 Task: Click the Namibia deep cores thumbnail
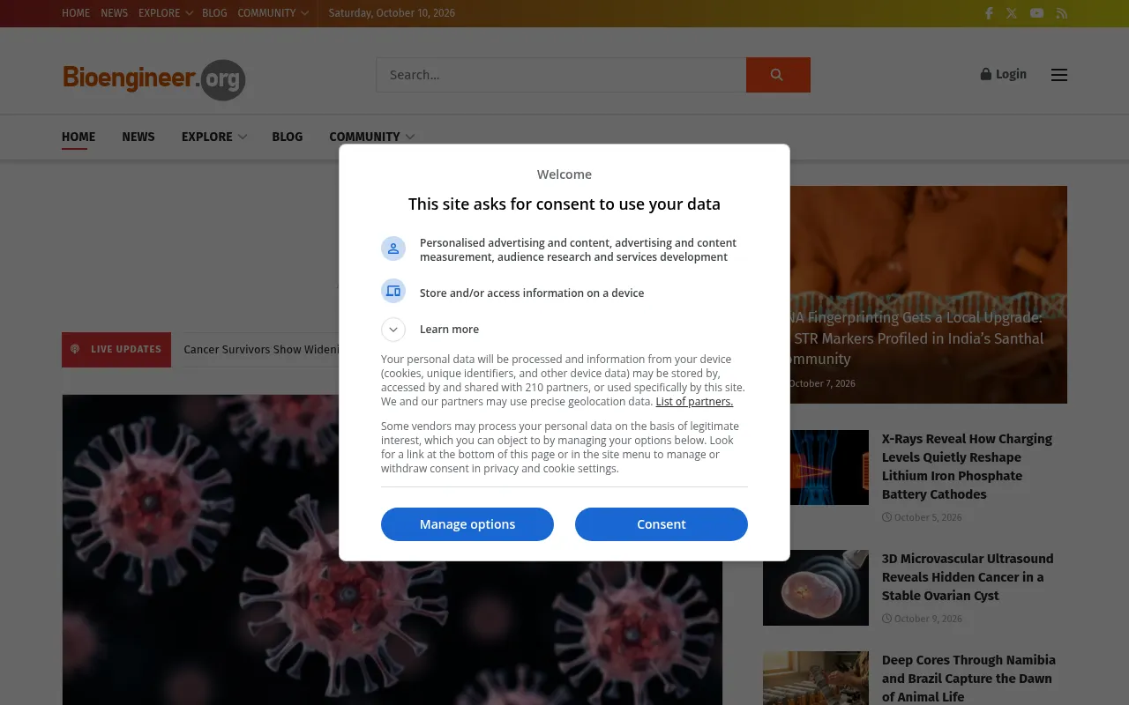tap(816, 679)
